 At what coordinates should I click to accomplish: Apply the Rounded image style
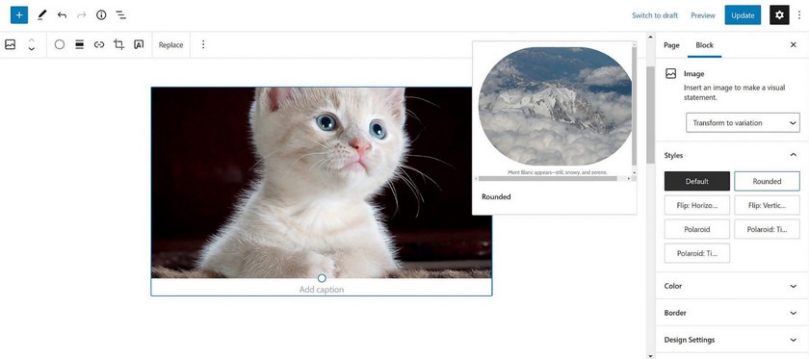(767, 181)
